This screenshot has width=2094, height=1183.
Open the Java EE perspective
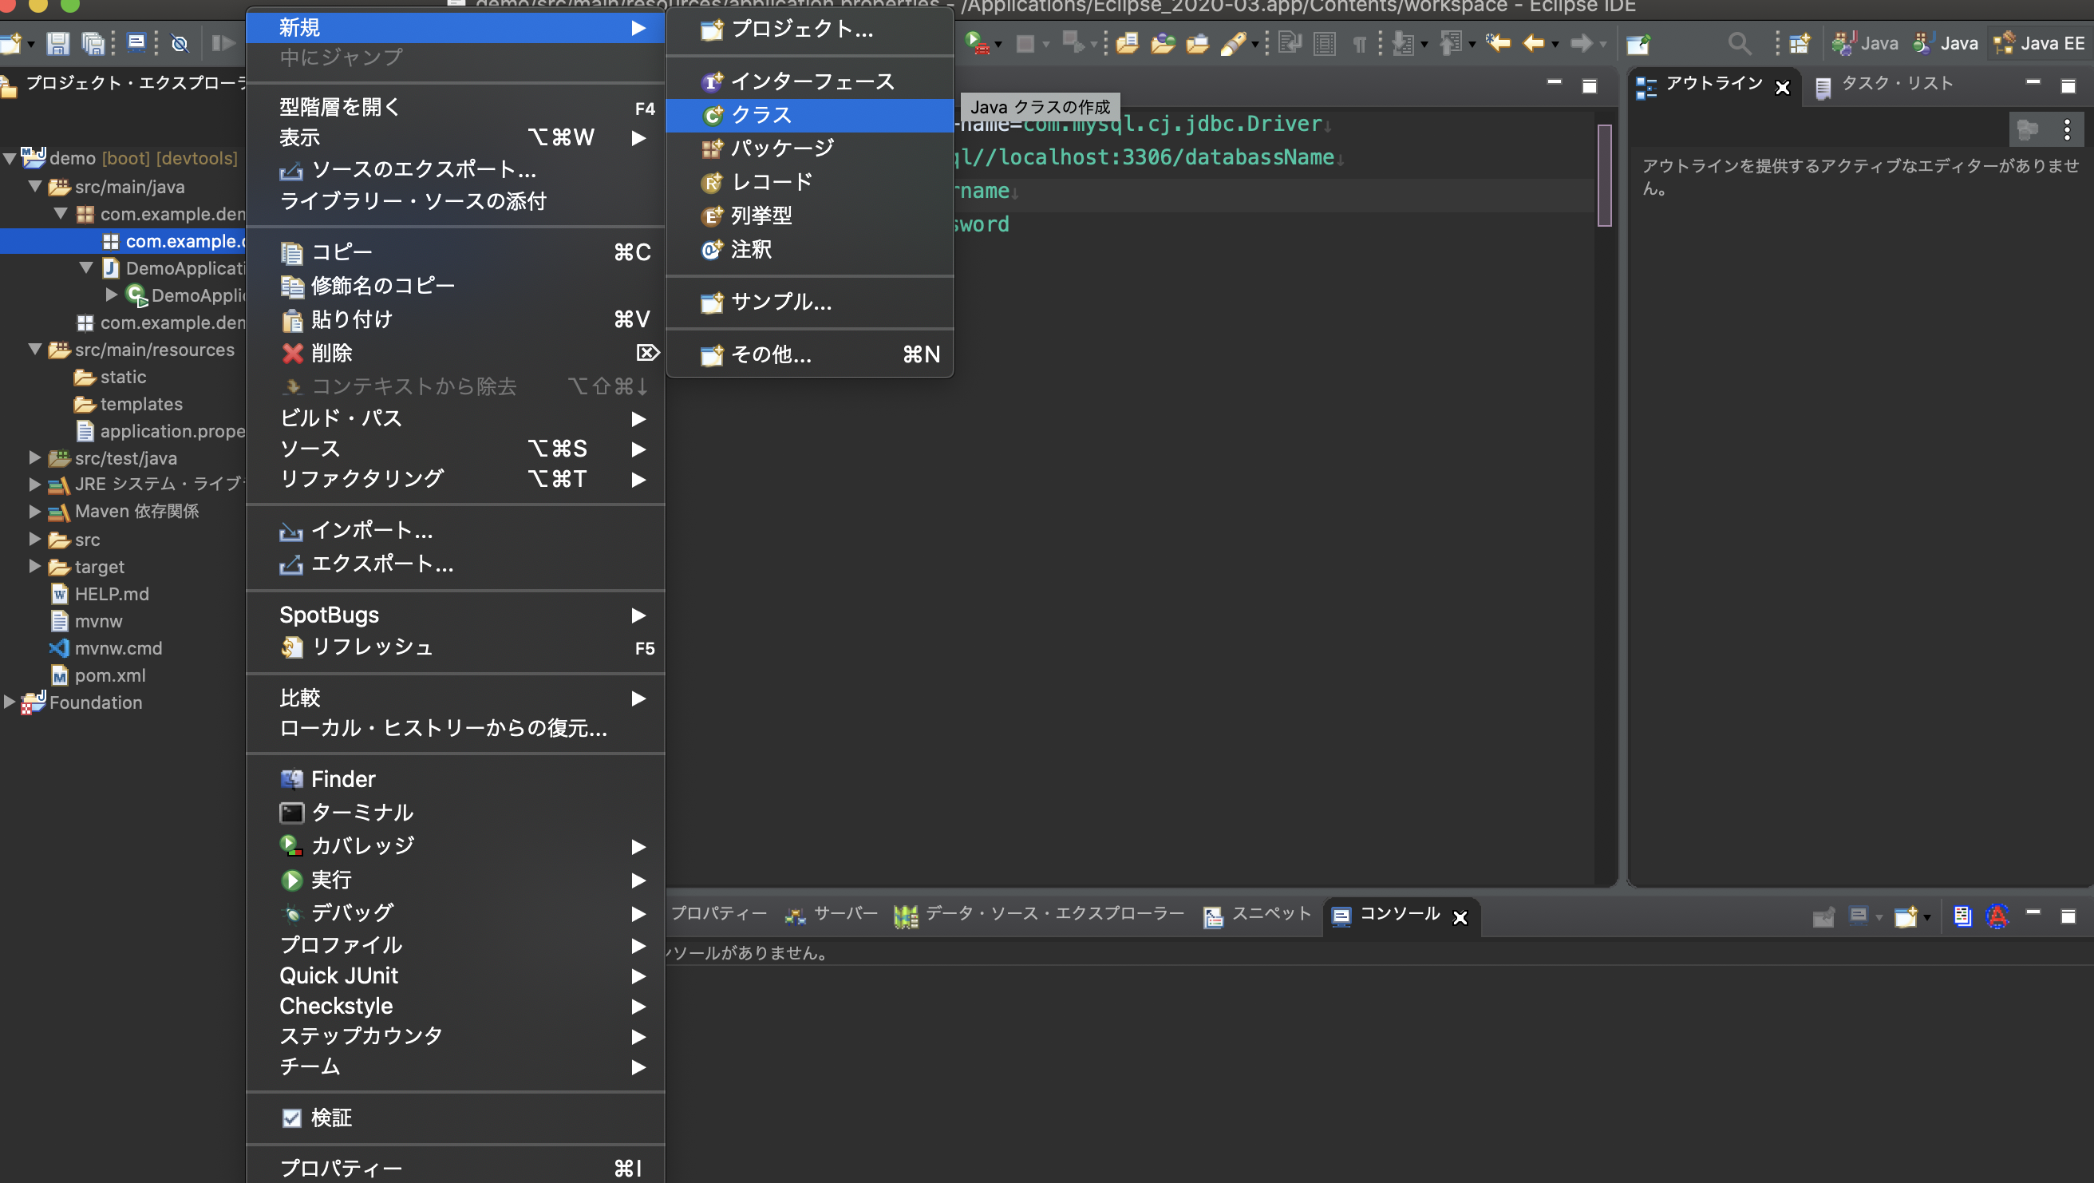[2040, 44]
